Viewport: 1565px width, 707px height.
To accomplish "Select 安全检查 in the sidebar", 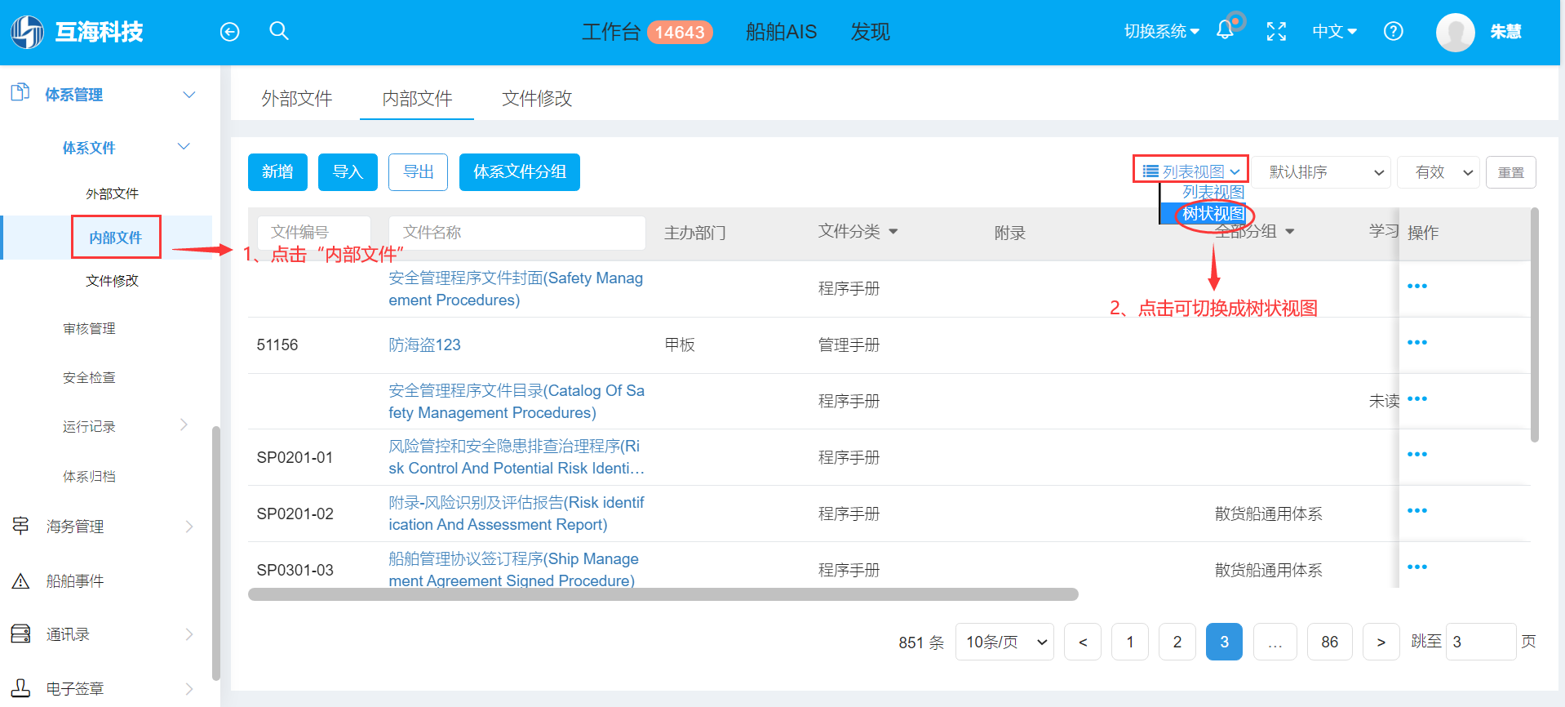I will 89,377.
